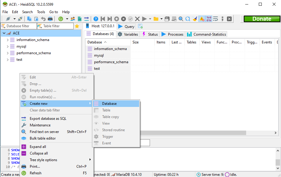Open the dropdown arrow next to run icon
The width and height of the screenshot is (281, 177).
point(150,19)
